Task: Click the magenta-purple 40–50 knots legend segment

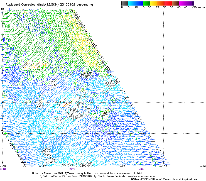Action: [186, 3]
